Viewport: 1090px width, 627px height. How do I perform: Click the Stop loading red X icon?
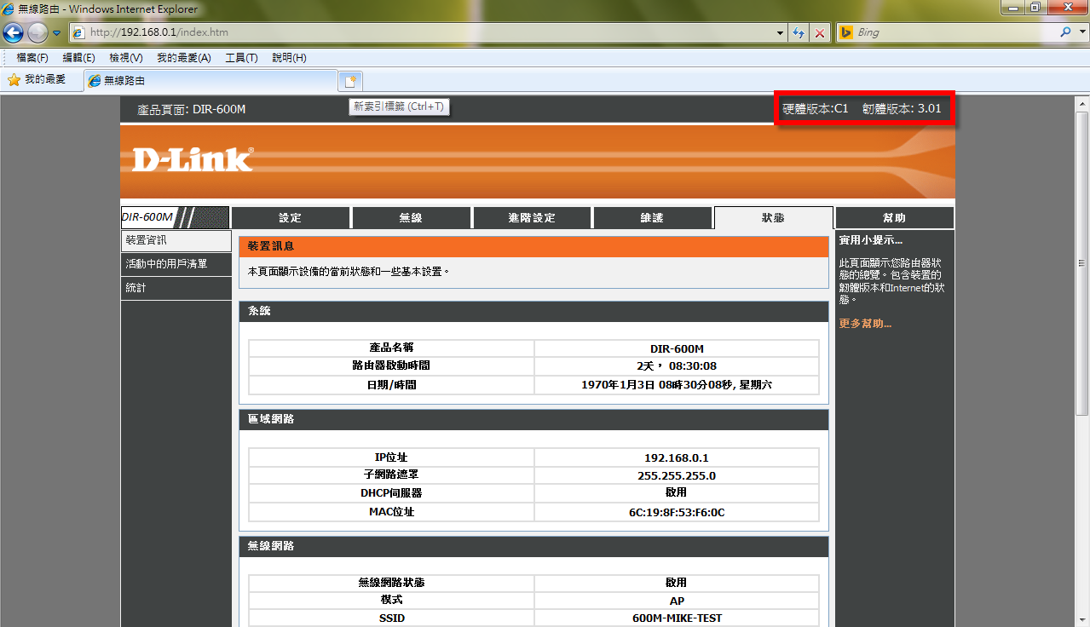pos(820,32)
